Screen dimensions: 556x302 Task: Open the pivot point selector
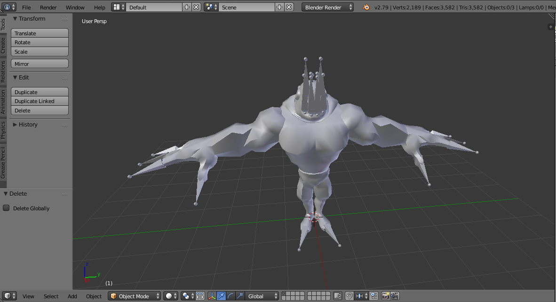coord(188,296)
